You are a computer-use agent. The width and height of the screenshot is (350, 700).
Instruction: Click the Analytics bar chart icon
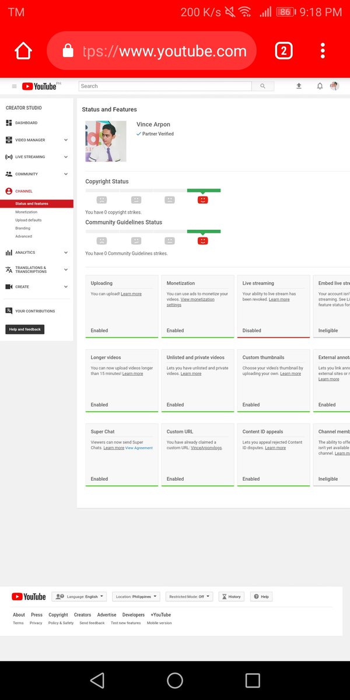coord(9,253)
